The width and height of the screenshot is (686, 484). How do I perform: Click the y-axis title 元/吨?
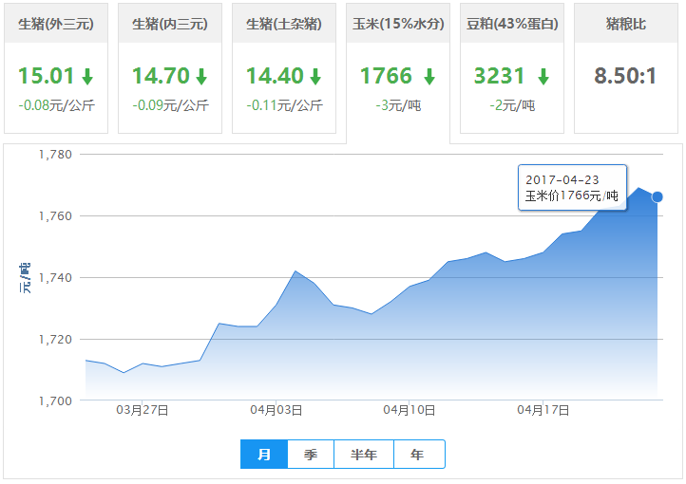25,278
